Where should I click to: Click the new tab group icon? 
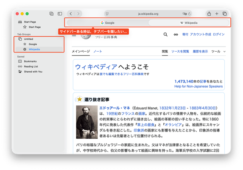coord(51,14)
